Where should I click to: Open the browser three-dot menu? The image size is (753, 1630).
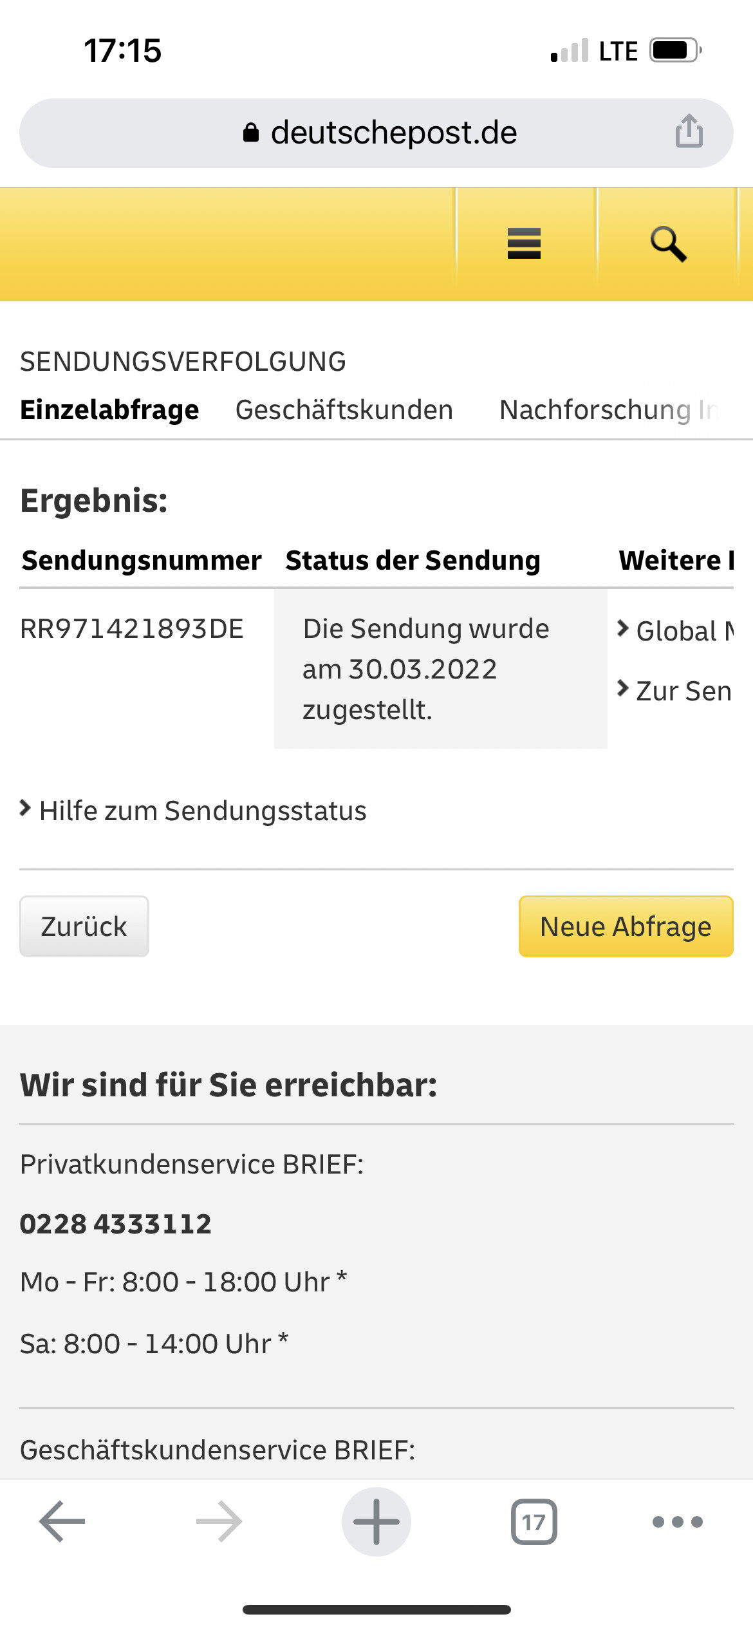[x=678, y=1522]
